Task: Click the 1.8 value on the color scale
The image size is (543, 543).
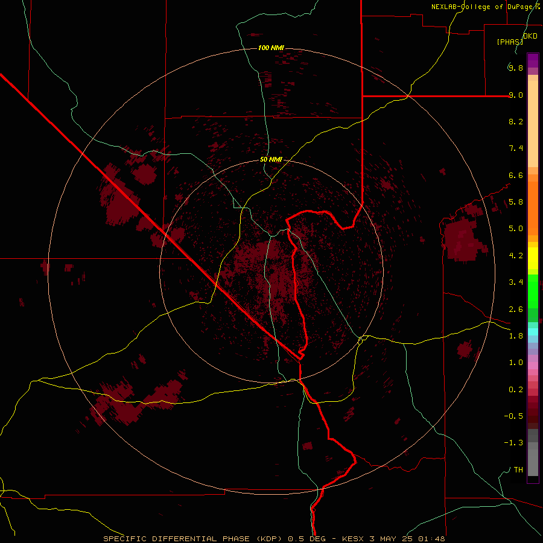Action: 516,336
